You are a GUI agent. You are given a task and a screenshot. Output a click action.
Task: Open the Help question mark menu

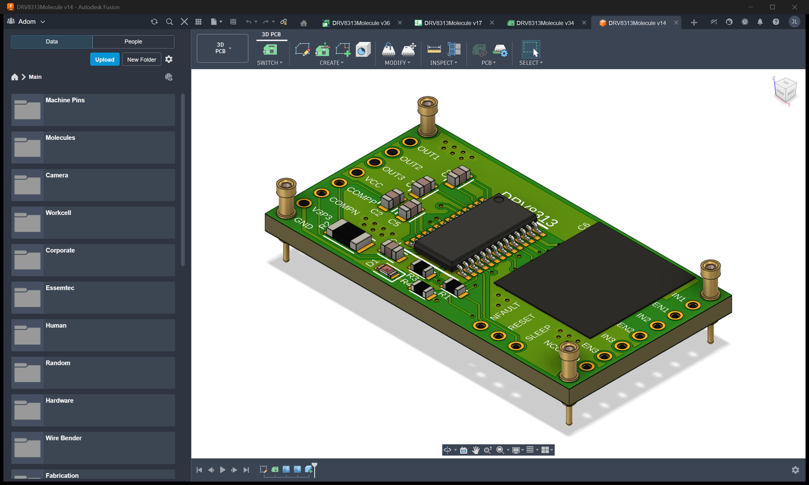[775, 22]
